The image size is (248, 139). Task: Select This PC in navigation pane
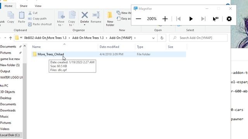[x=4, y=86]
